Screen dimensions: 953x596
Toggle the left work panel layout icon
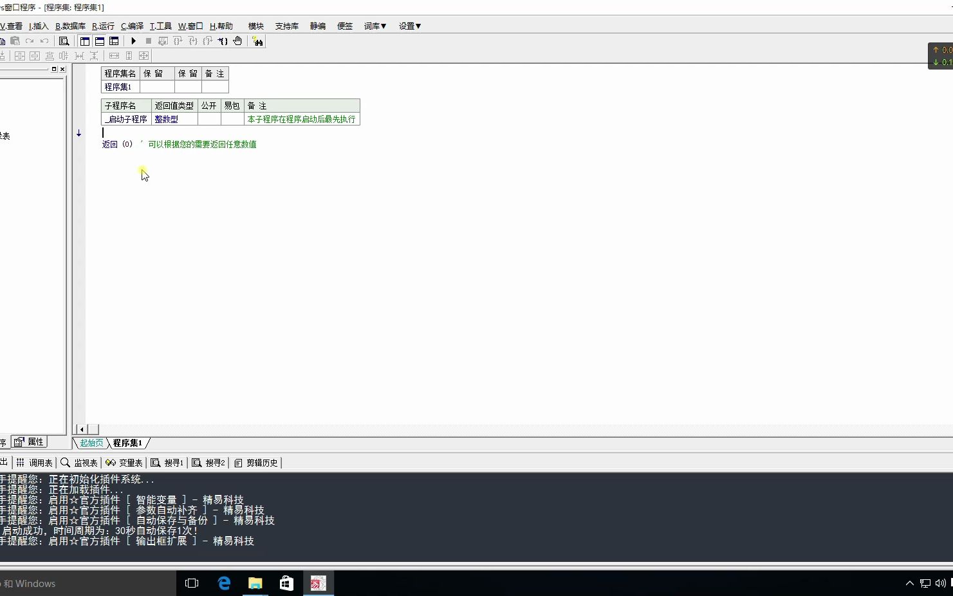tap(85, 41)
